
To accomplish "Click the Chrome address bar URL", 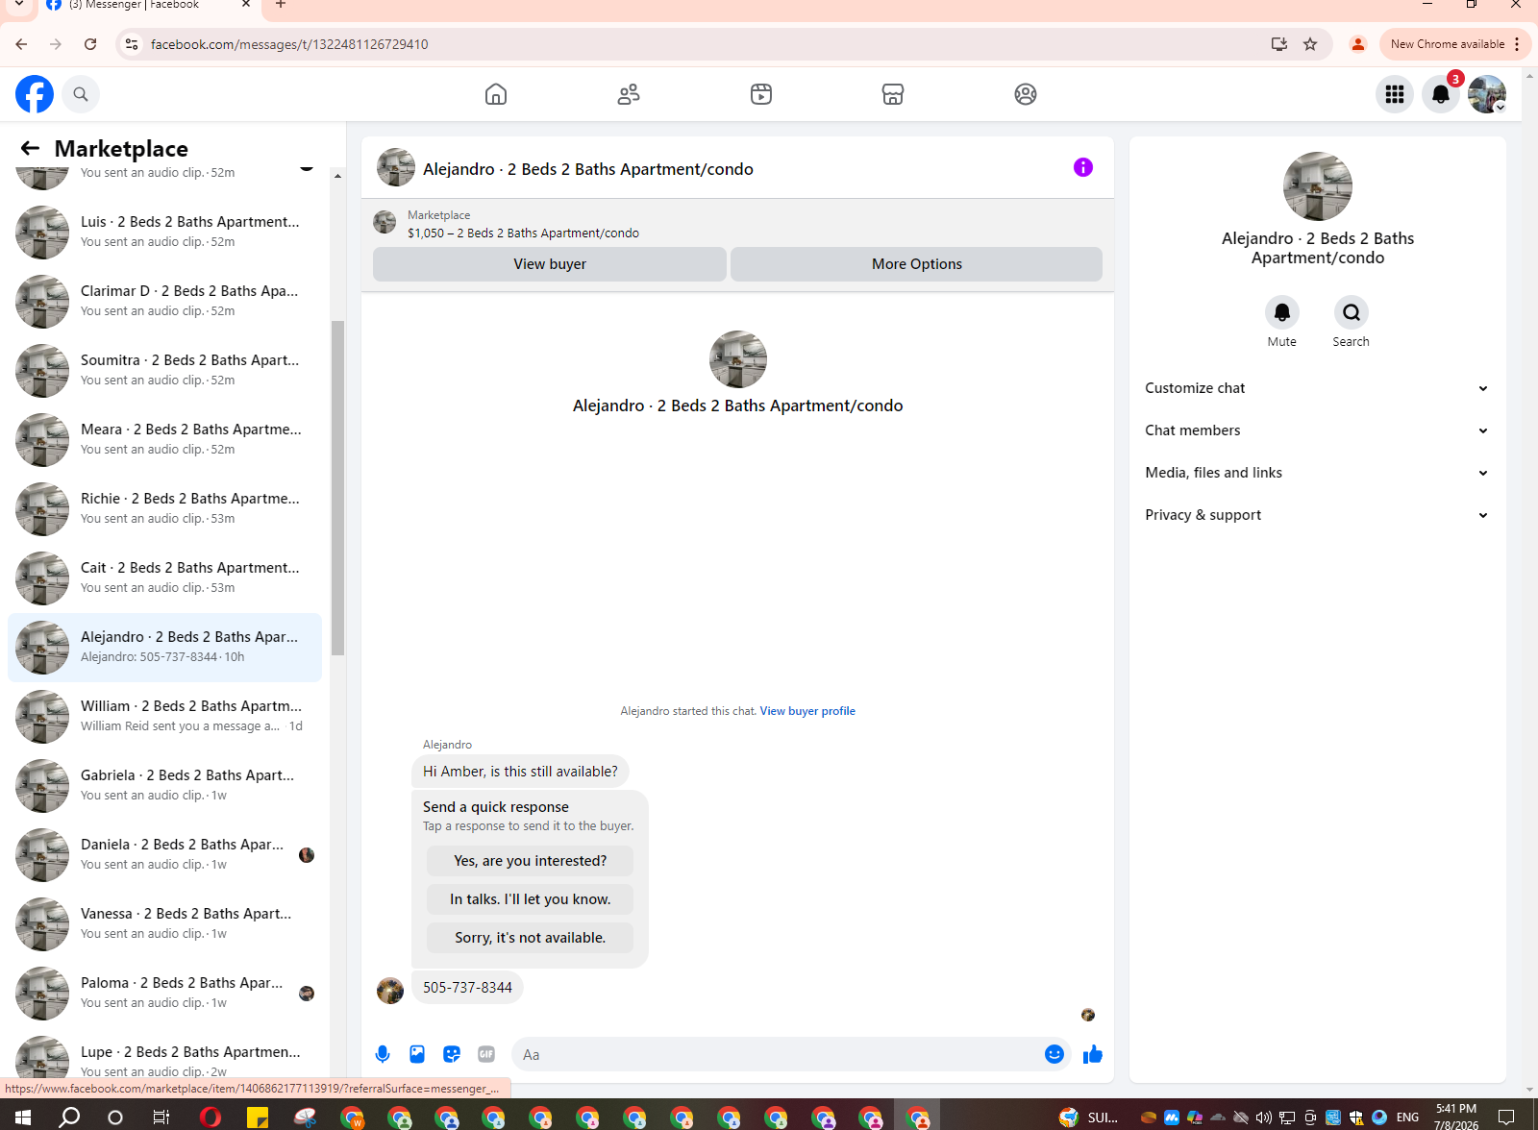I will [289, 44].
